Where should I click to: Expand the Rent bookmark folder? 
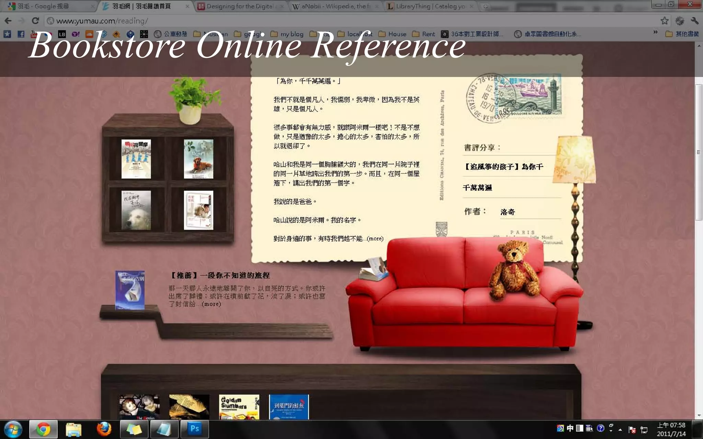click(424, 34)
